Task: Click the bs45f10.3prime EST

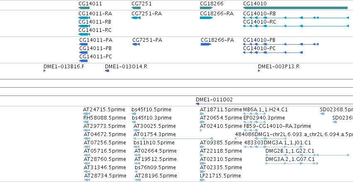Action: click(x=134, y=122)
